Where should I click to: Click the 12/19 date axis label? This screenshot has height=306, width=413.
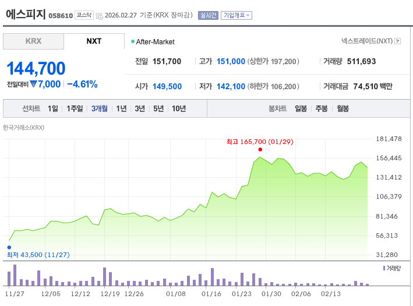click(110, 294)
